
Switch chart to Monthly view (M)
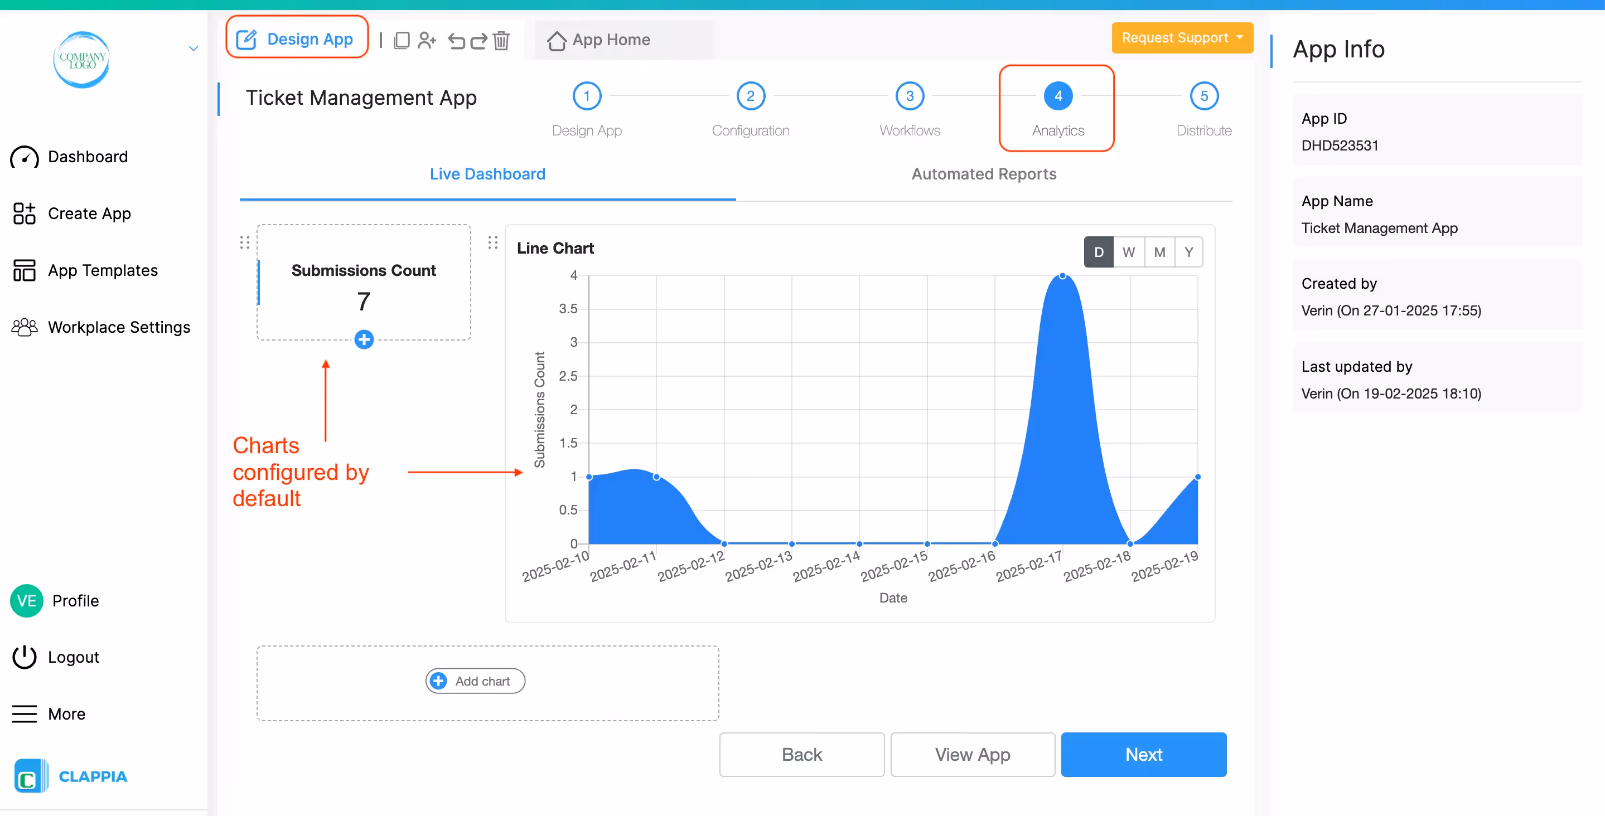(x=1159, y=252)
